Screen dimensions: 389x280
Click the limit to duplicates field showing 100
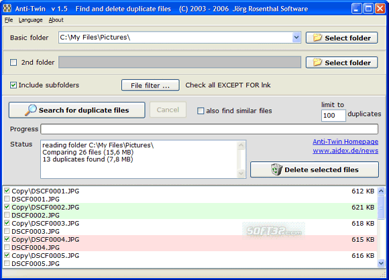pyautogui.click(x=333, y=115)
